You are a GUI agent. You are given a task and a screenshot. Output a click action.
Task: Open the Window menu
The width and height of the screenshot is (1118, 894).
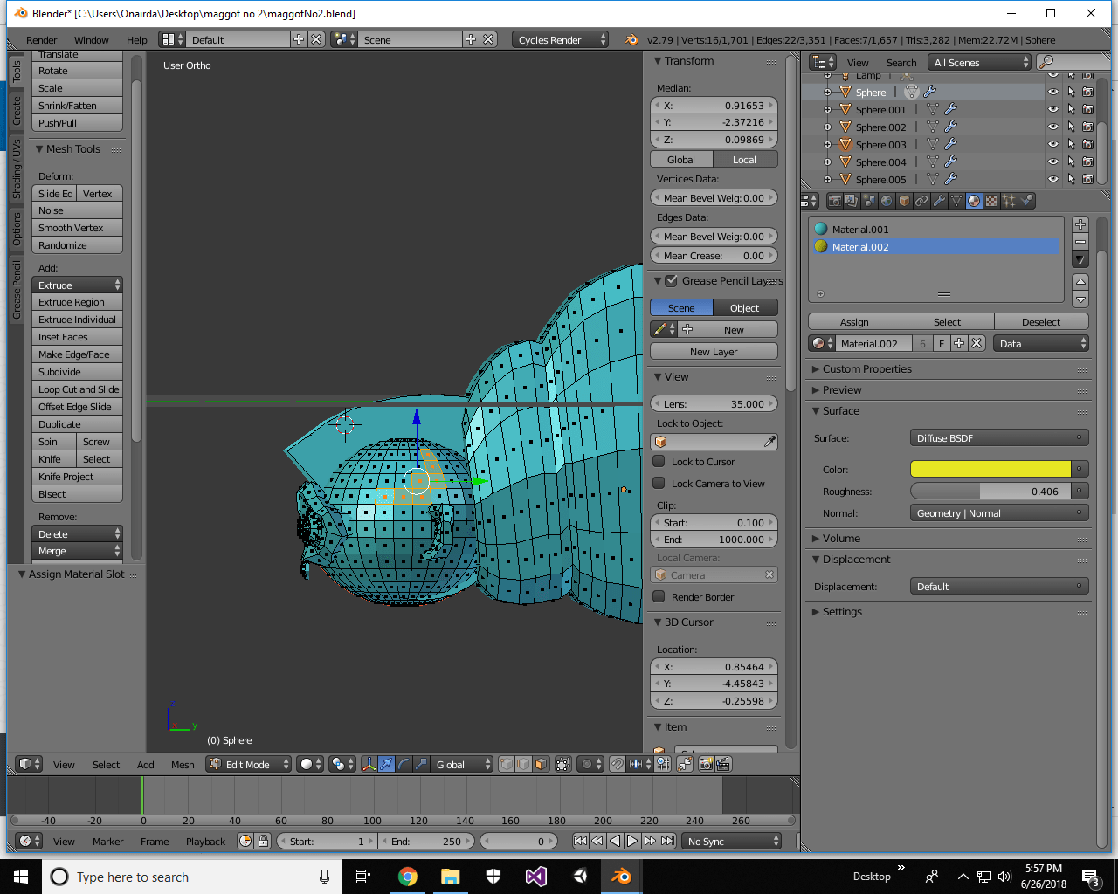(x=92, y=40)
